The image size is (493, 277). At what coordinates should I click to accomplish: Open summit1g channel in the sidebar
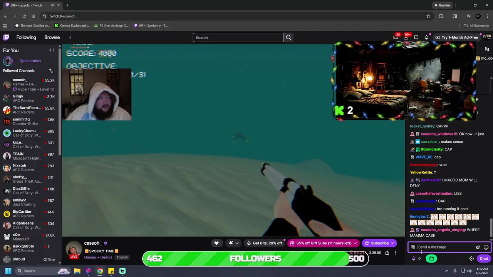coord(30,122)
